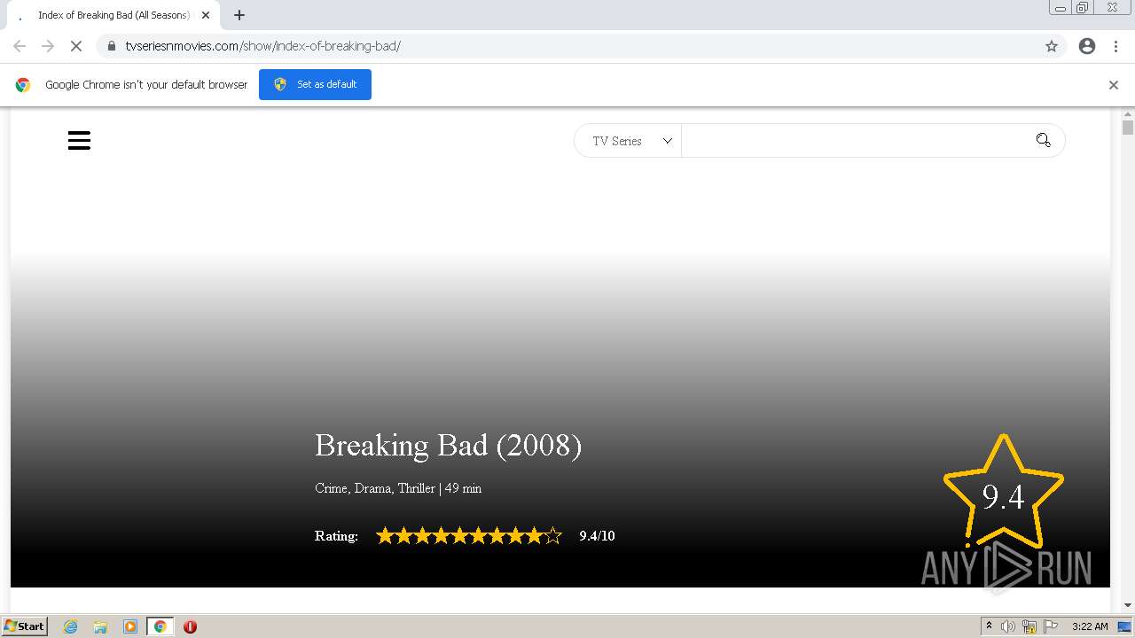Viewport: 1135px width, 638px height.
Task: Open the network tray icon
Action: coord(1029,626)
